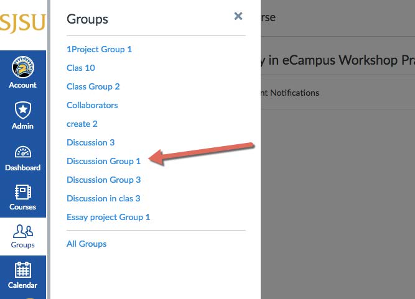
Task: Open Discussion Group 1 link
Action: tap(104, 161)
